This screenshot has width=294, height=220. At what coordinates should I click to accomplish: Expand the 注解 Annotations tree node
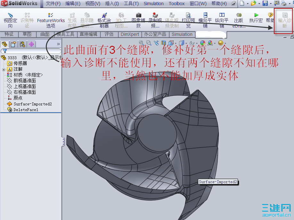[x=4, y=69]
